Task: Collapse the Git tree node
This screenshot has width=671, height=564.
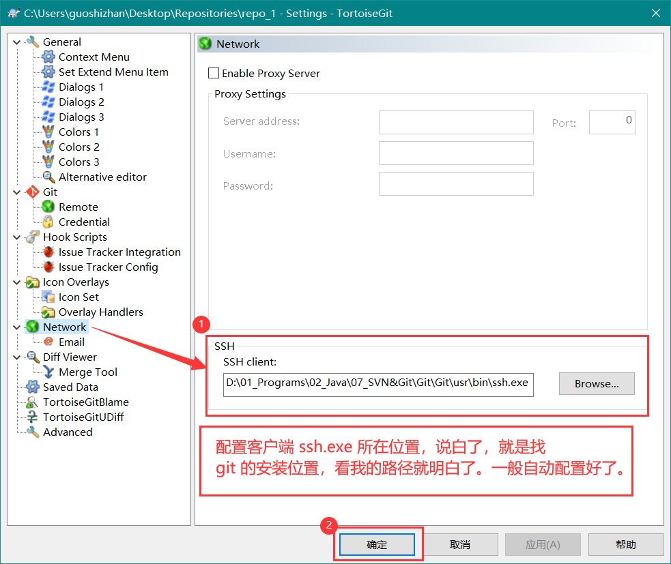Action: coord(17,192)
